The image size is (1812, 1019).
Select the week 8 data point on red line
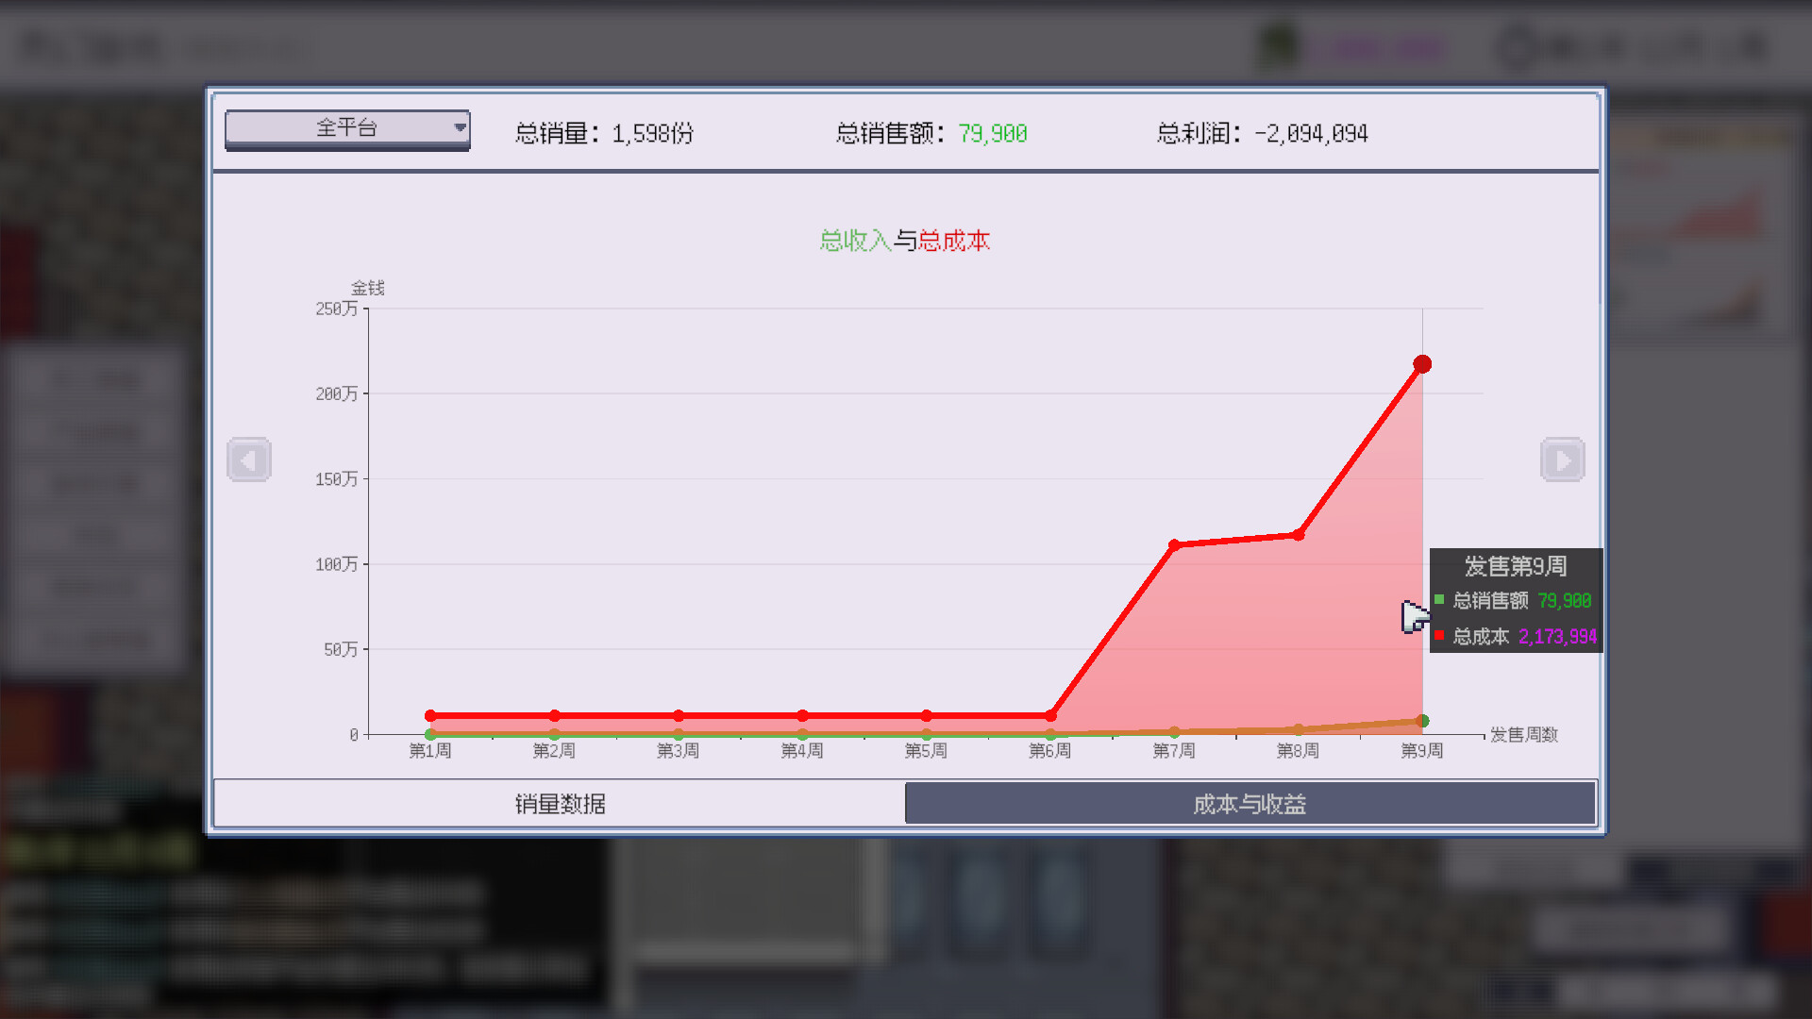1298,533
